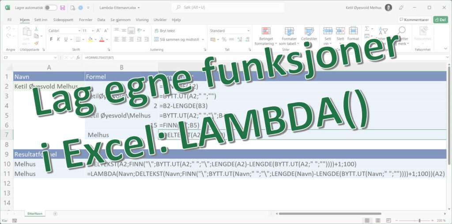Toggle italic formatting with K button

59,39
